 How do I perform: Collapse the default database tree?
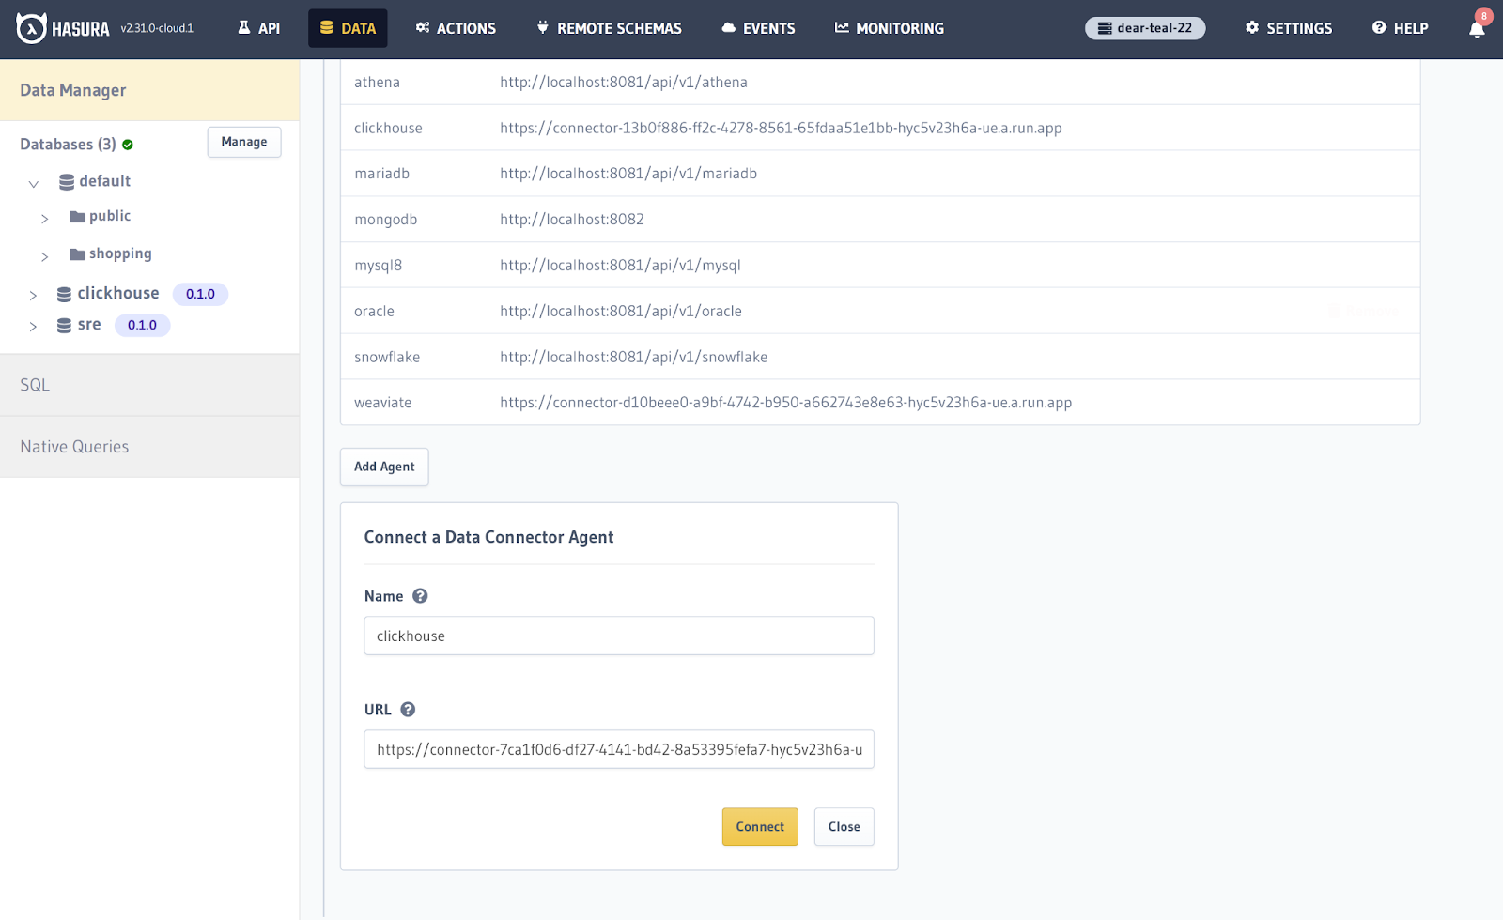click(x=34, y=183)
